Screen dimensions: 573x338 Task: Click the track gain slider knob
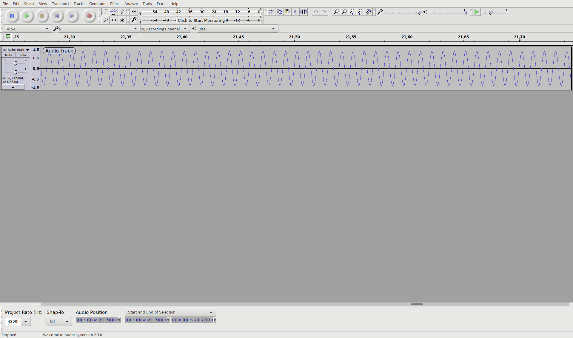coord(16,63)
